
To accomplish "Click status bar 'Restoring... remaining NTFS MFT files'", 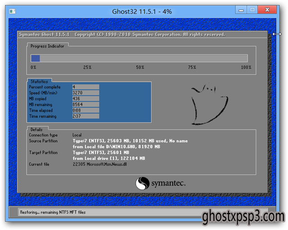I will tap(53, 212).
